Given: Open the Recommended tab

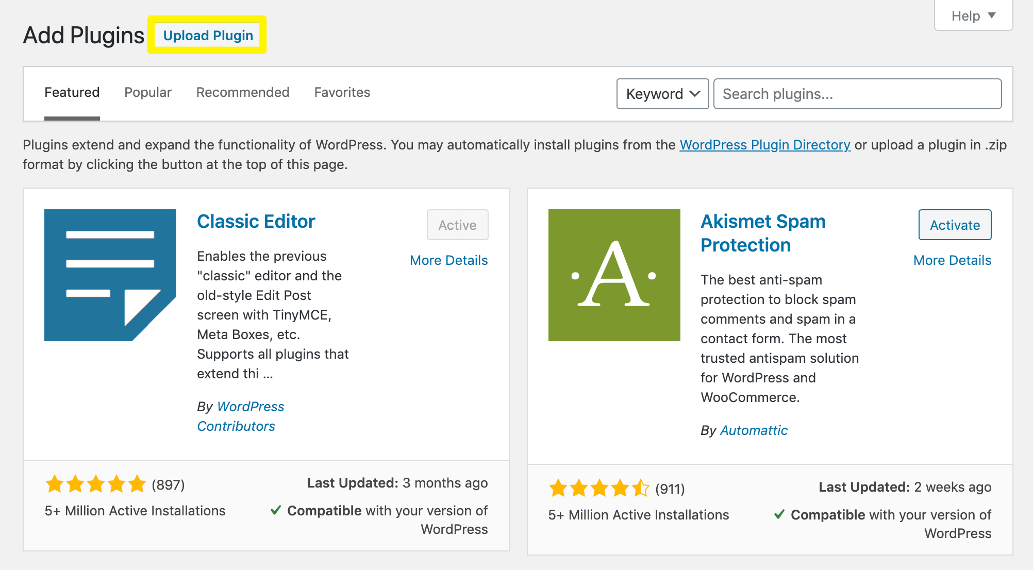Looking at the screenshot, I should 242,92.
